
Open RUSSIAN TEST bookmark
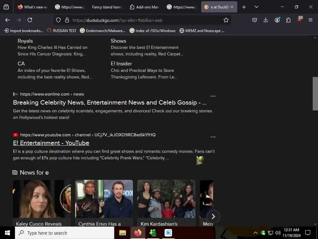pyautogui.click(x=62, y=31)
